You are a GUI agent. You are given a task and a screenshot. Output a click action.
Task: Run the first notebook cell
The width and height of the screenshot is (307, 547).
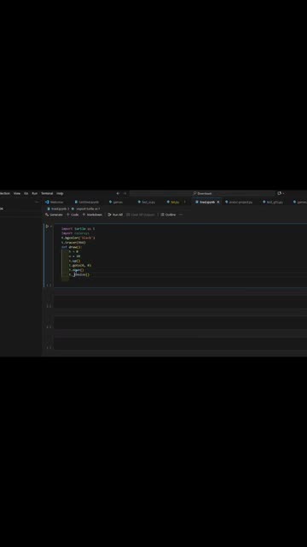tap(48, 226)
